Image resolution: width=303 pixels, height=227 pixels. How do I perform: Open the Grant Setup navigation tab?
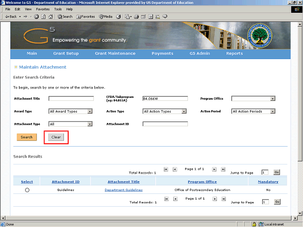pyautogui.click(x=66, y=53)
